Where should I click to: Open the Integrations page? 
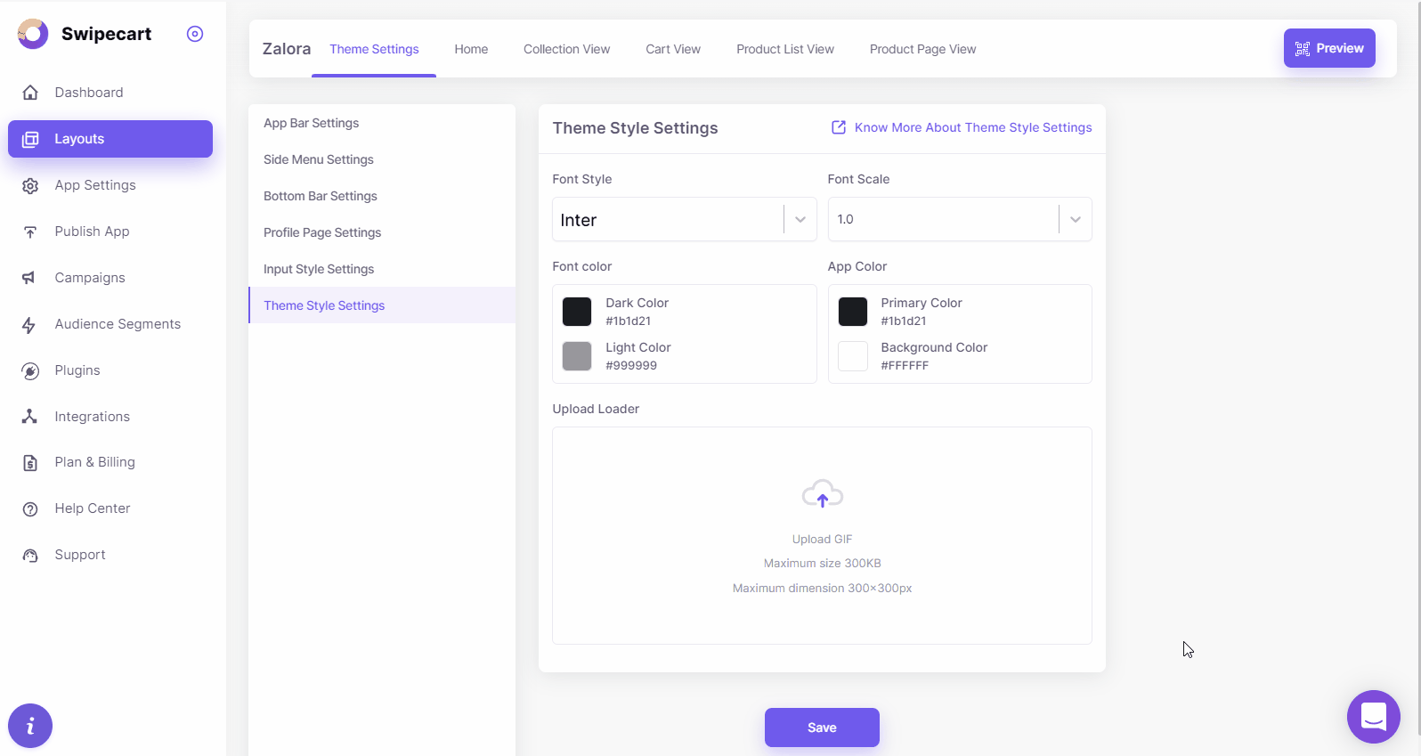click(110, 417)
